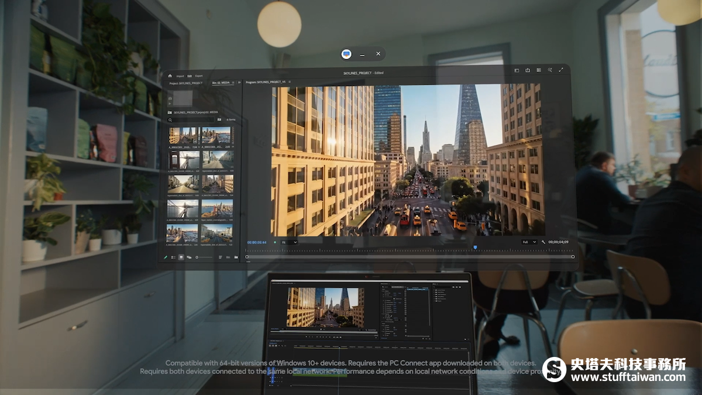
Task: Open the Full playback resolution dropdown
Action: (x=529, y=242)
